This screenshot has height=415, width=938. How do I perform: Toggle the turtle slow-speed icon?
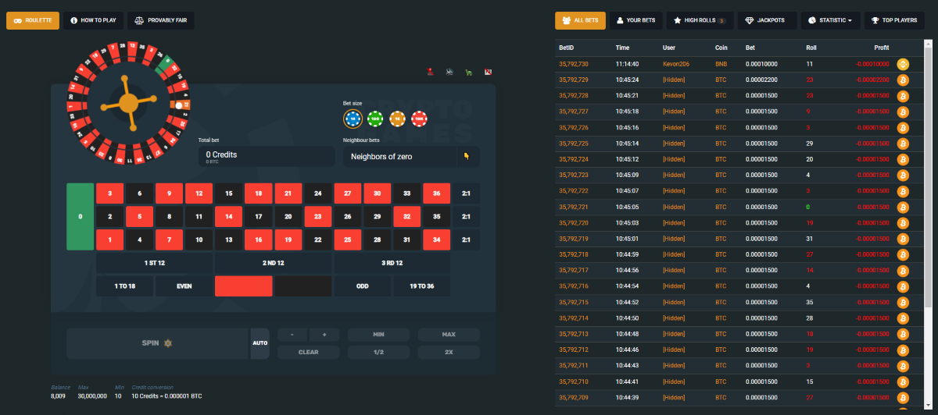coord(469,72)
